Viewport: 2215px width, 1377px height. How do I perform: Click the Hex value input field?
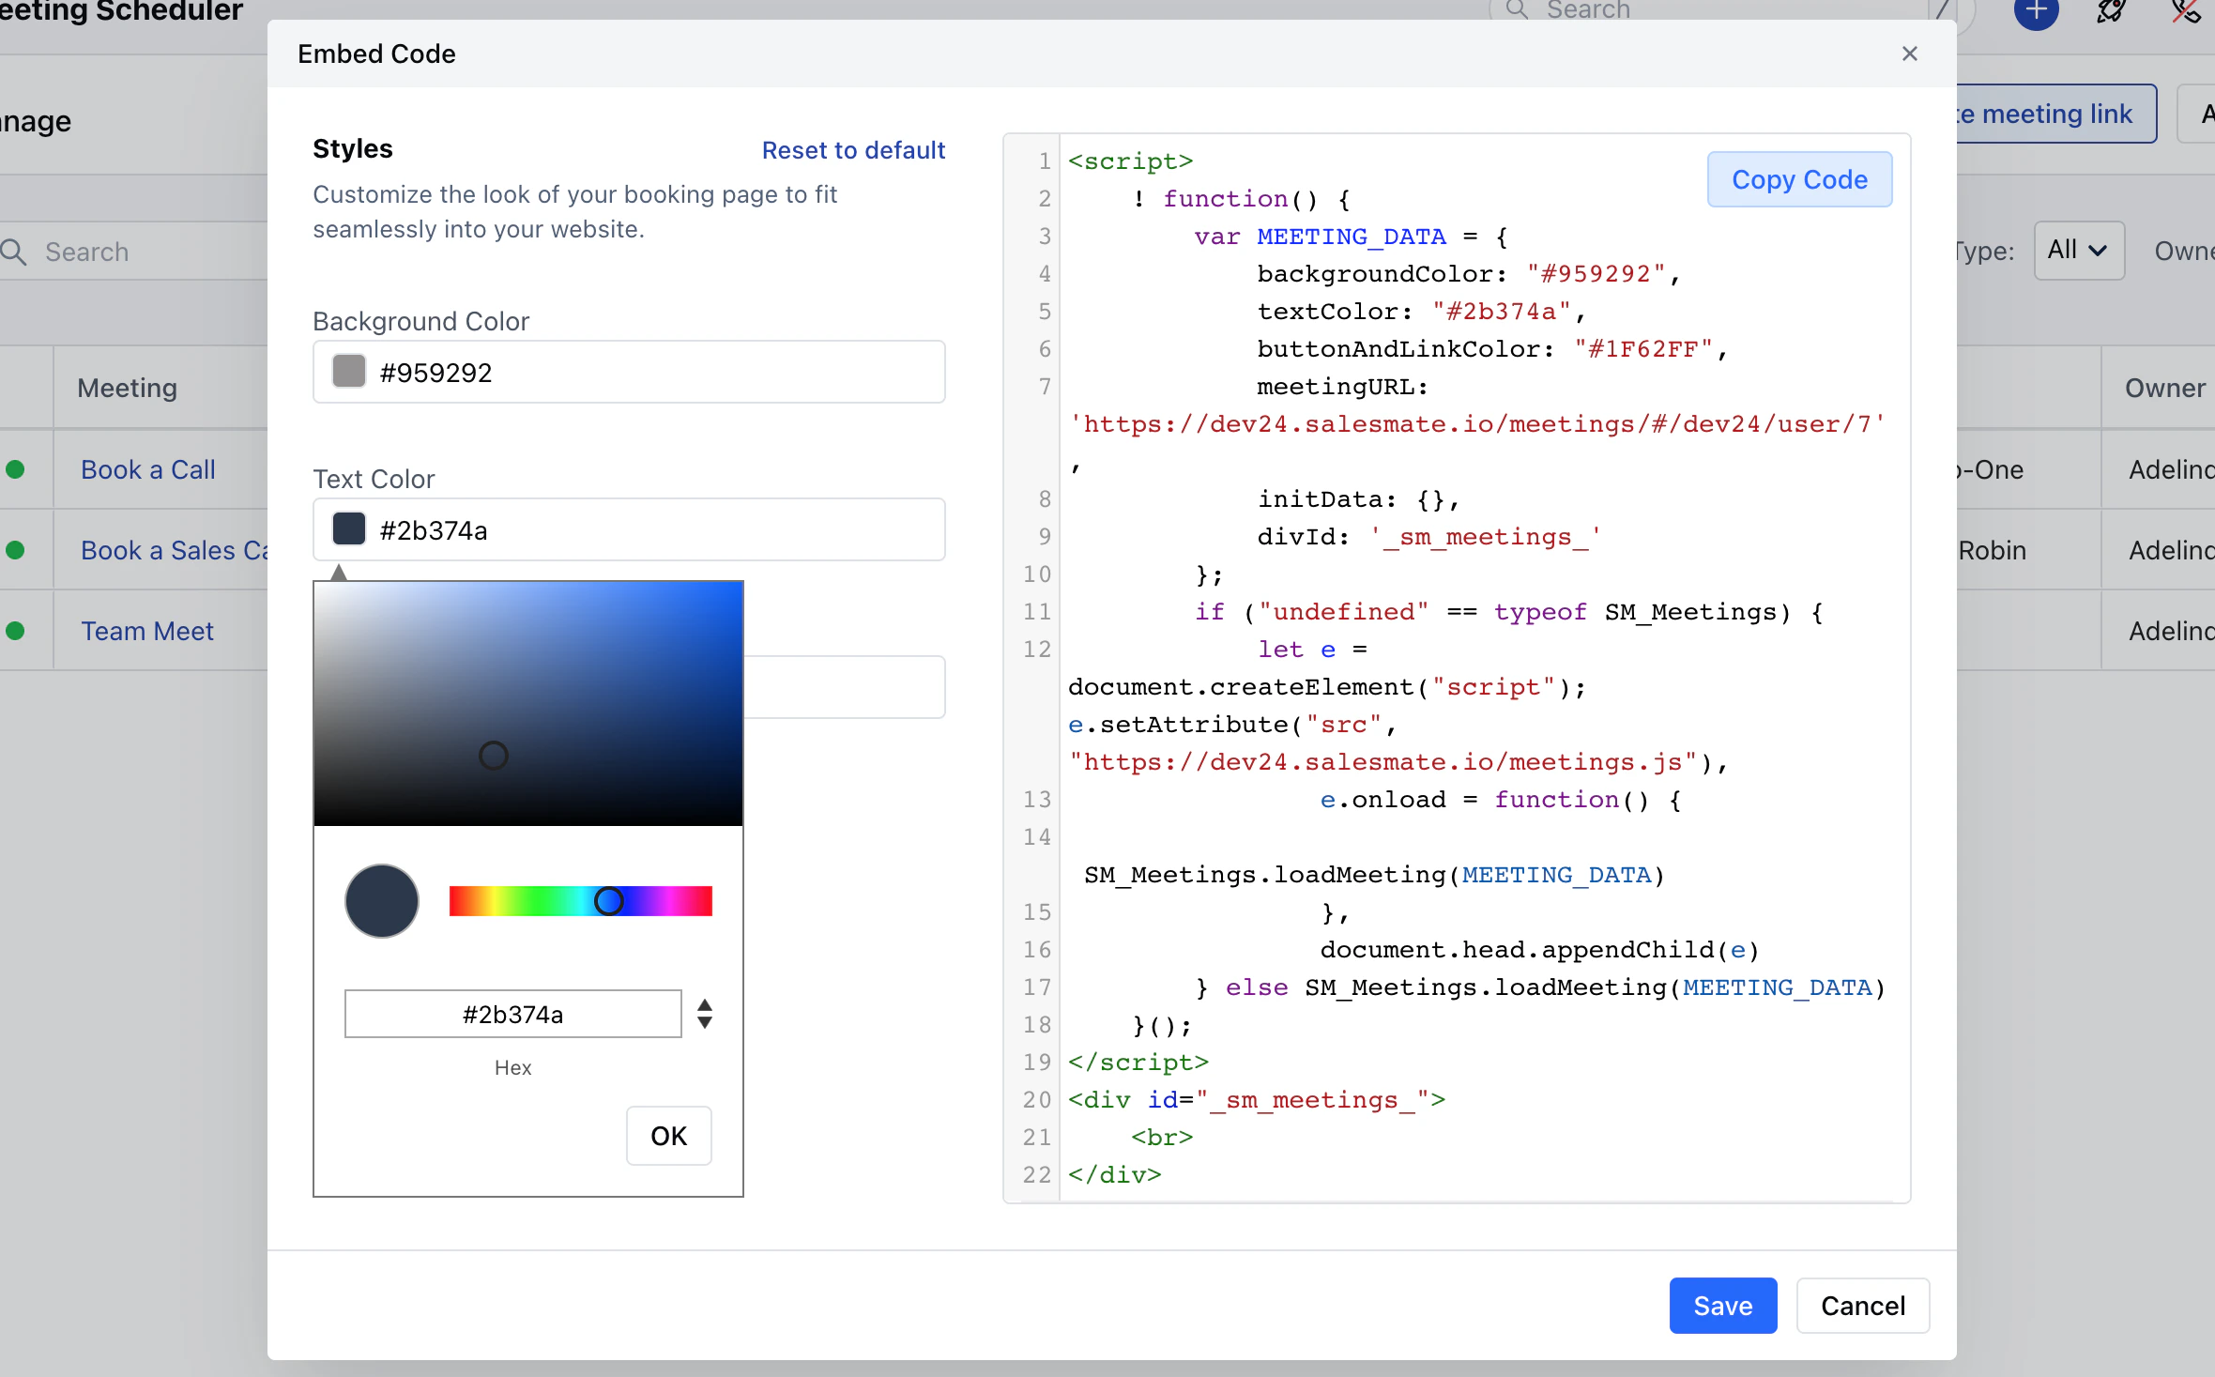point(512,1014)
